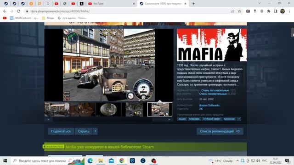Click the Экшен tag
The height and width of the screenshot is (165, 294).
tap(182, 119)
